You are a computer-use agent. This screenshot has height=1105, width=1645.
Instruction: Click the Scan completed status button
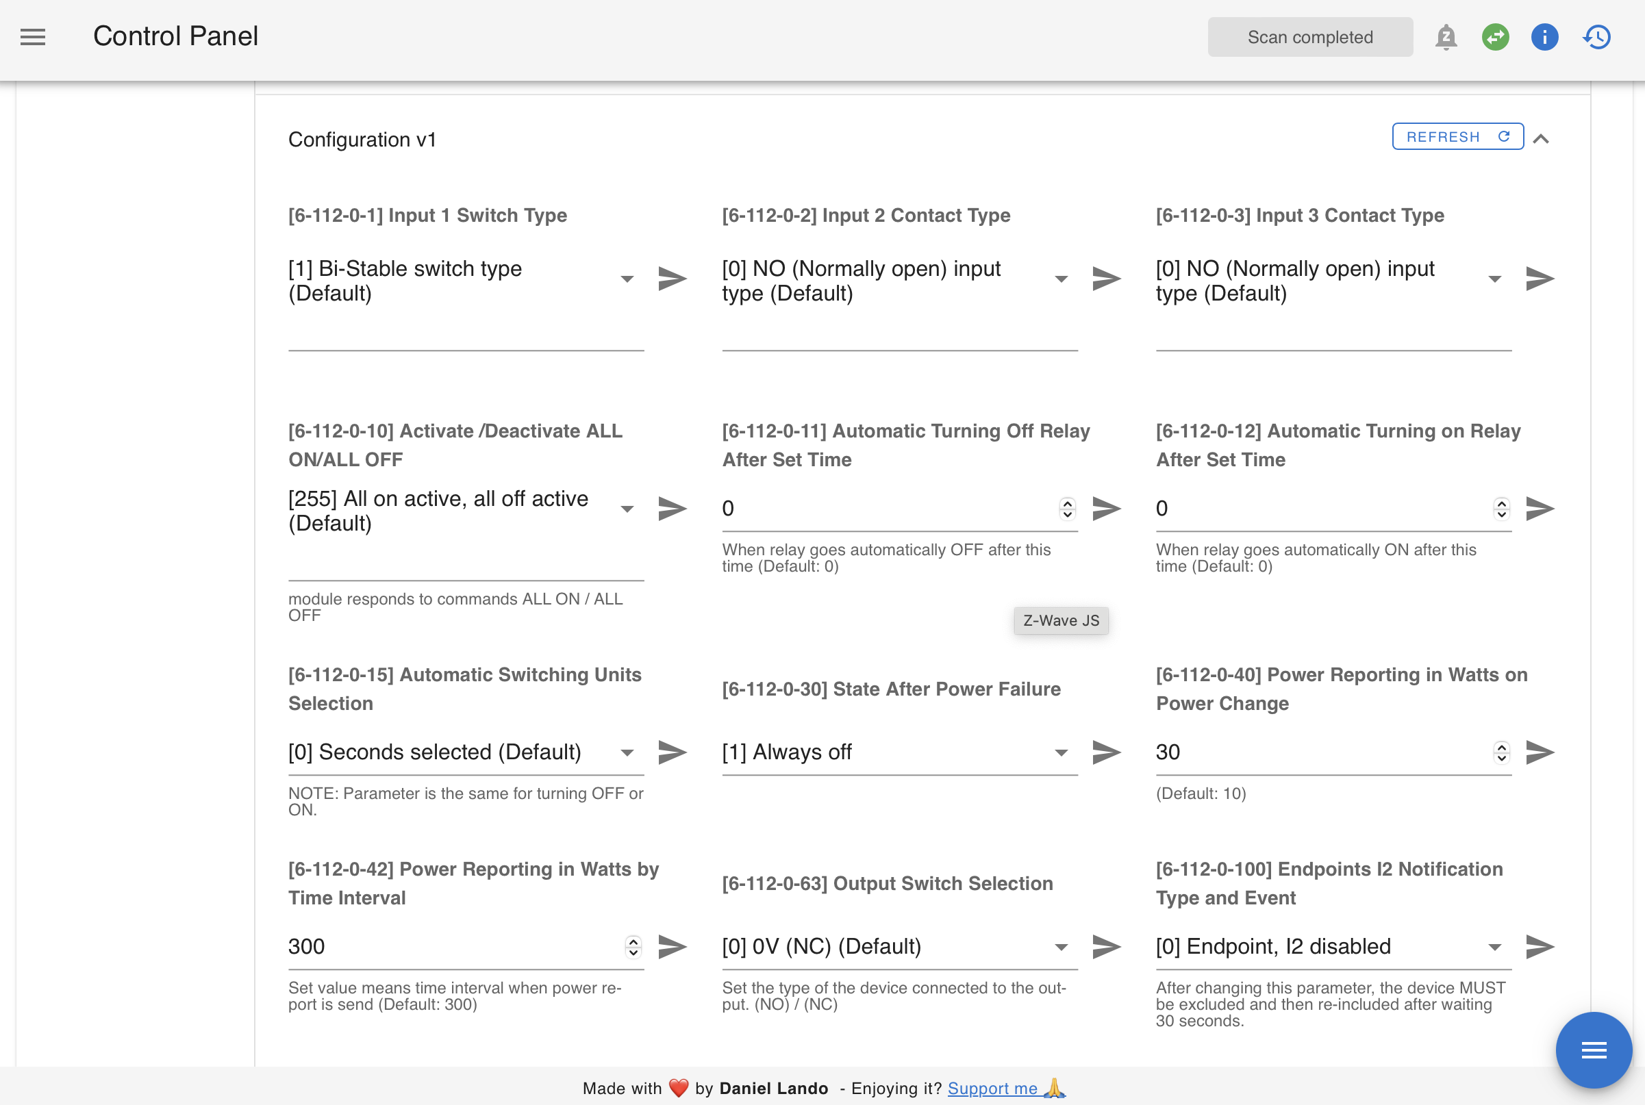[1309, 38]
